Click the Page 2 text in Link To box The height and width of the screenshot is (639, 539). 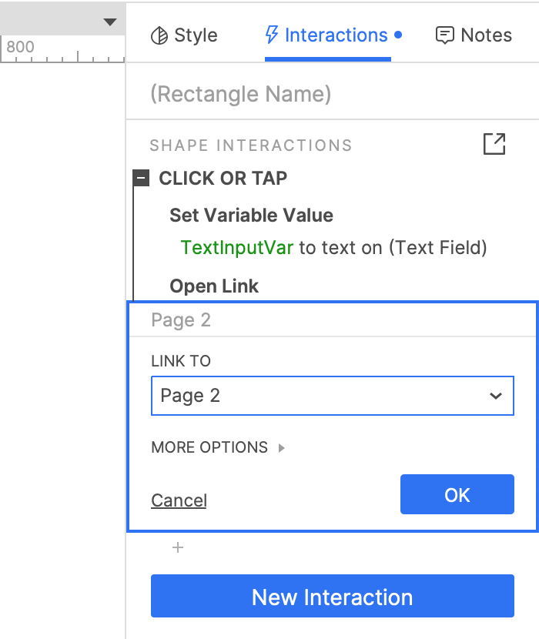coord(190,396)
